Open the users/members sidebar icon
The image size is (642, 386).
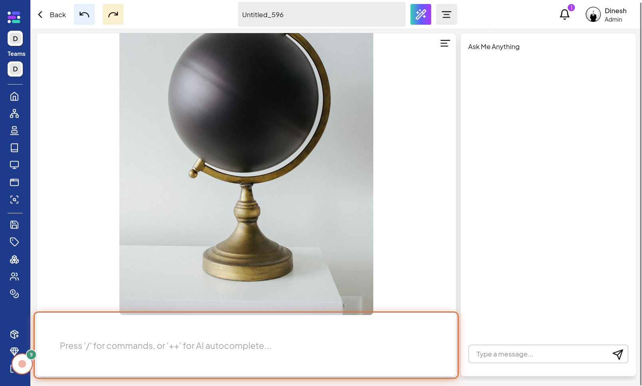pyautogui.click(x=14, y=276)
